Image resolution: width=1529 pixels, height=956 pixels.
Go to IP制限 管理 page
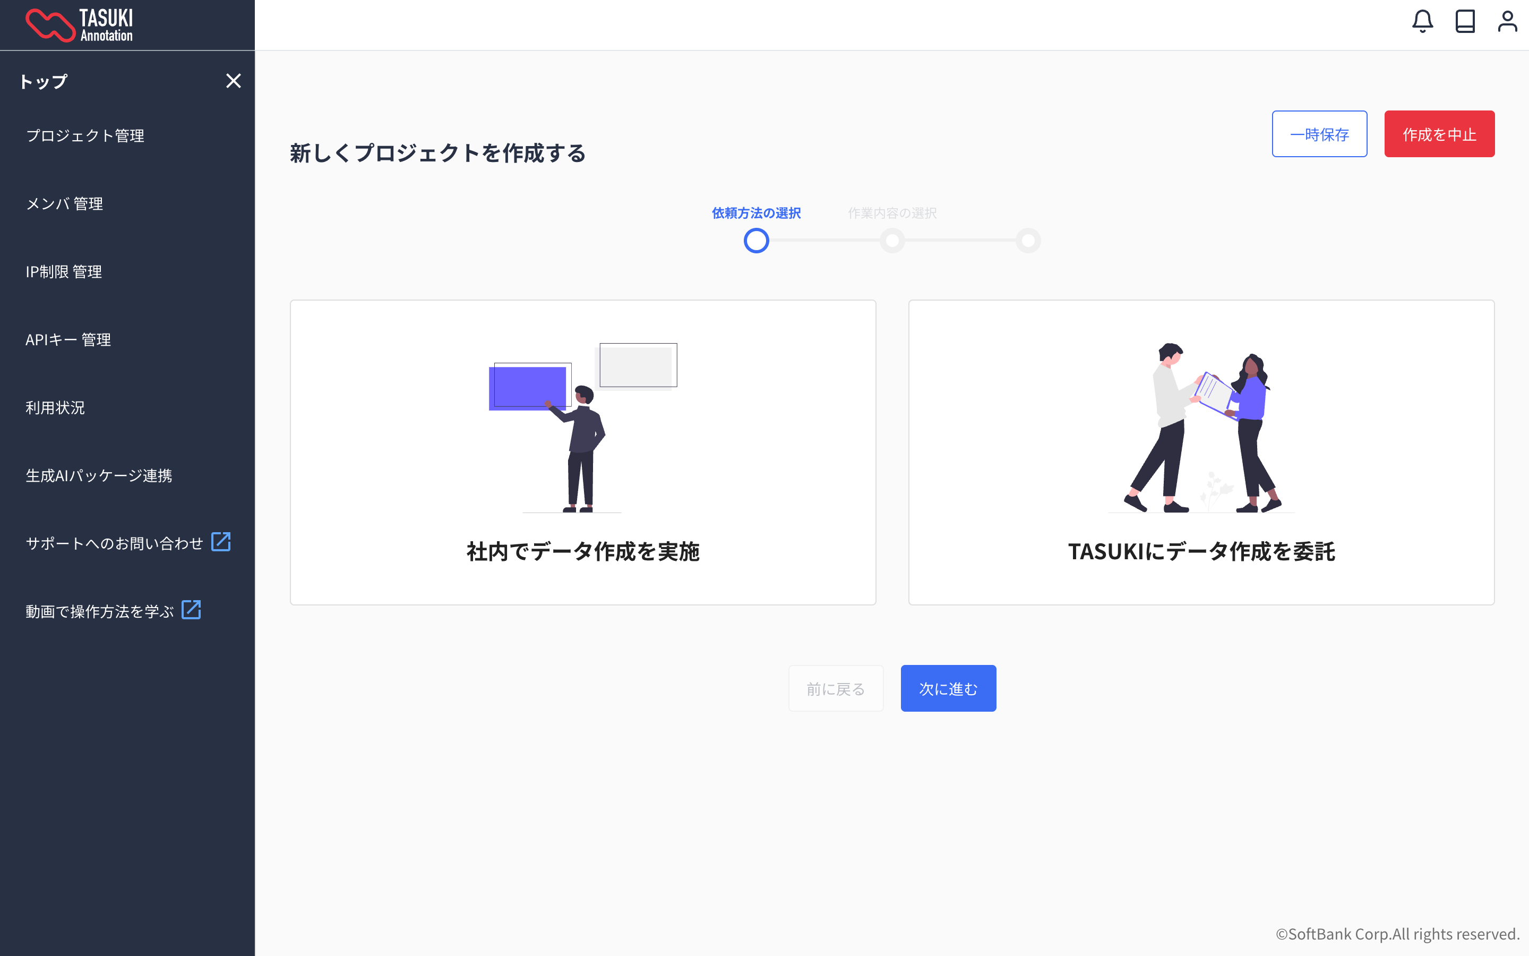[x=64, y=272]
